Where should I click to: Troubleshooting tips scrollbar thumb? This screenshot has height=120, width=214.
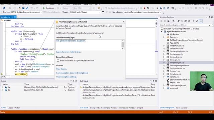coord(123,44)
